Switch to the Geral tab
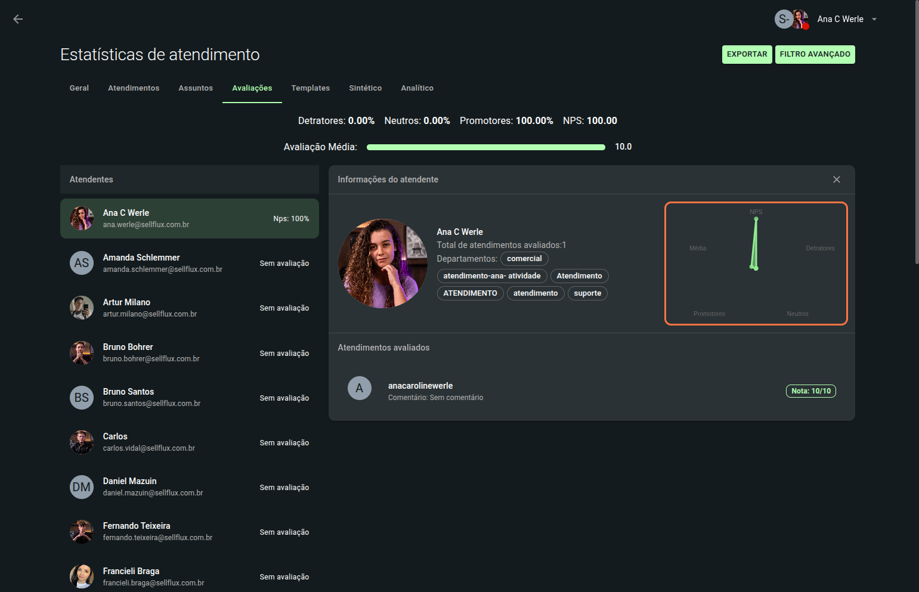Image resolution: width=919 pixels, height=592 pixels. 79,88
